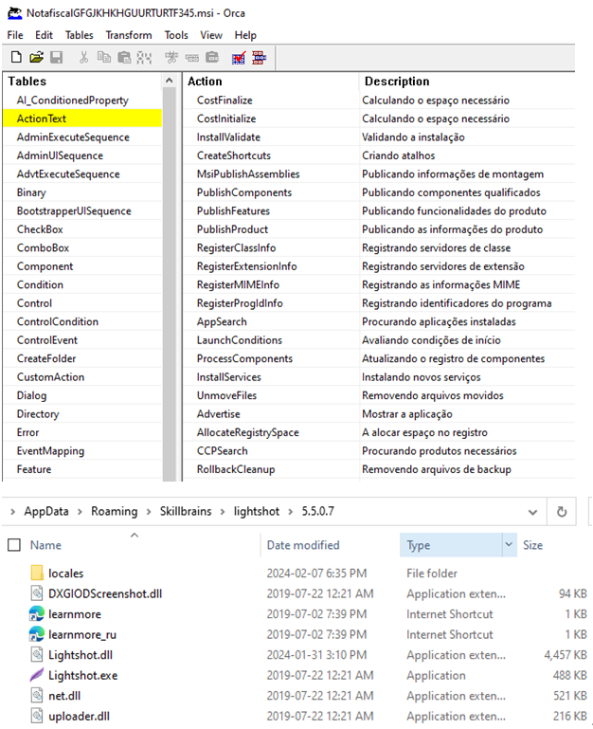Click the CCPSearch action cell
This screenshot has width=593, height=729.
tap(223, 451)
